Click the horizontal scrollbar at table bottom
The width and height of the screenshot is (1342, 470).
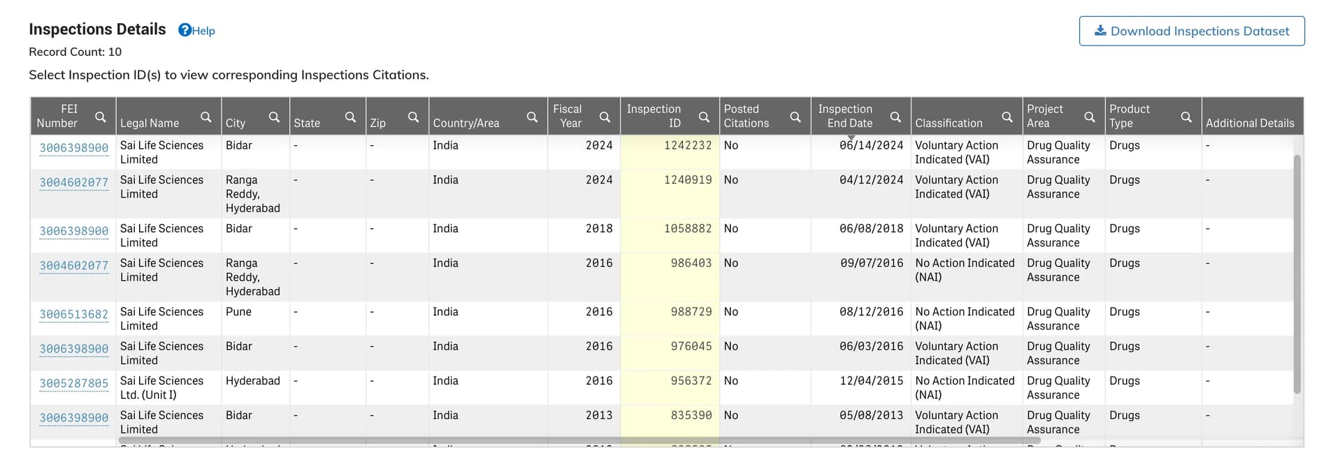[579, 441]
